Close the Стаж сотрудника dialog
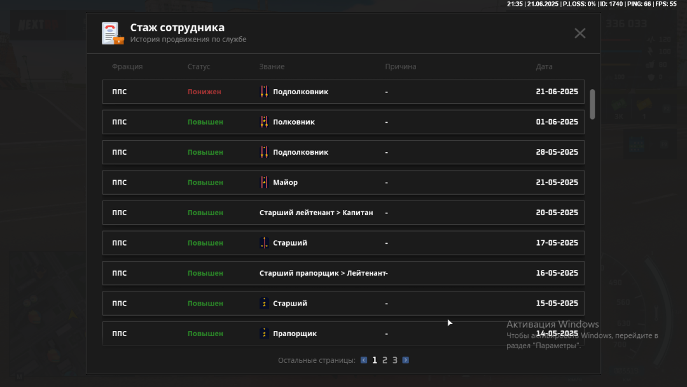 [579, 33]
